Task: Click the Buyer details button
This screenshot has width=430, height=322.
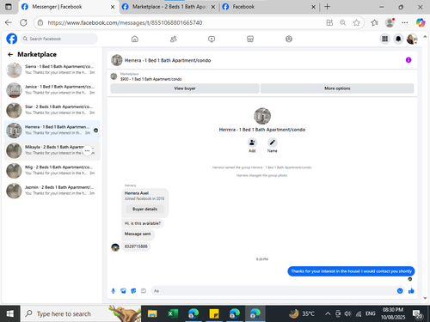Action: tap(144, 209)
